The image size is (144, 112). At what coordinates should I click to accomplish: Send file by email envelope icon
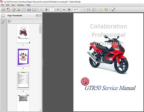(34, 10)
